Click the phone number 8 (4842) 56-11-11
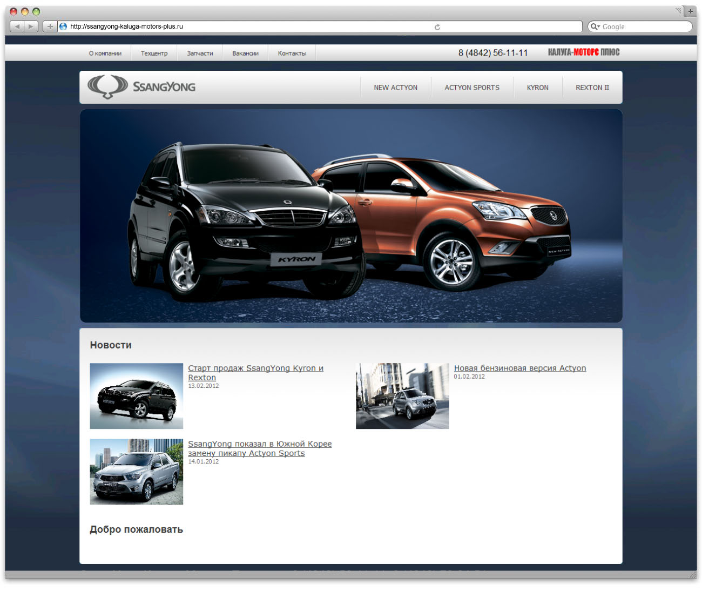This screenshot has height=604, width=702. pyautogui.click(x=493, y=53)
